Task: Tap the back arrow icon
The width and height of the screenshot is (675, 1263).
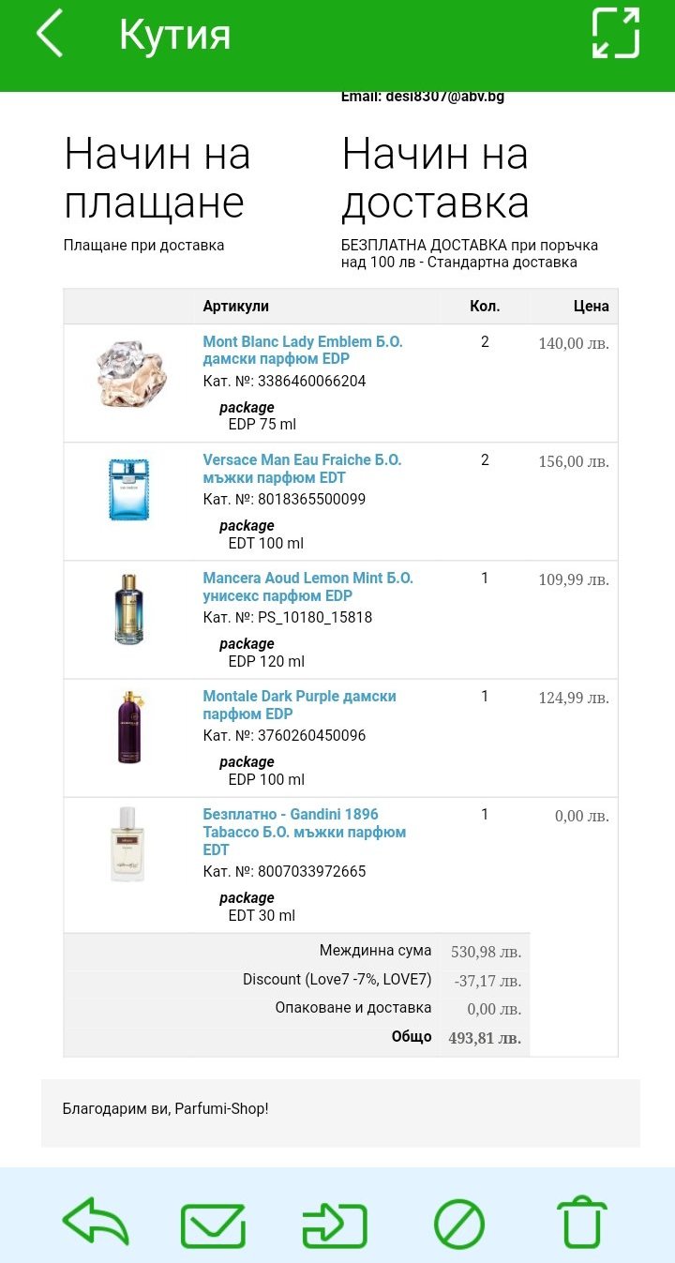Action: coord(50,34)
